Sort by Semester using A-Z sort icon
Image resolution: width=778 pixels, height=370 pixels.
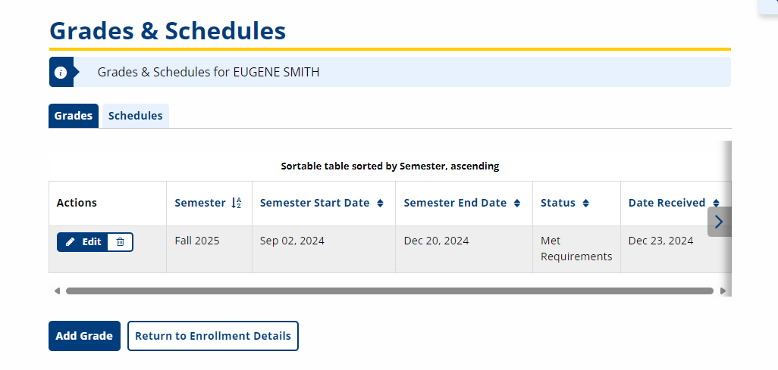point(236,203)
